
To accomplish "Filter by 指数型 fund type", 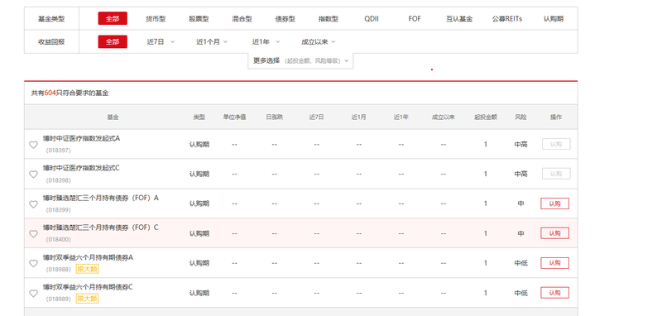I will pos(329,18).
